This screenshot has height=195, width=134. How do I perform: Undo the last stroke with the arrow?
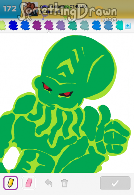click(49, 183)
